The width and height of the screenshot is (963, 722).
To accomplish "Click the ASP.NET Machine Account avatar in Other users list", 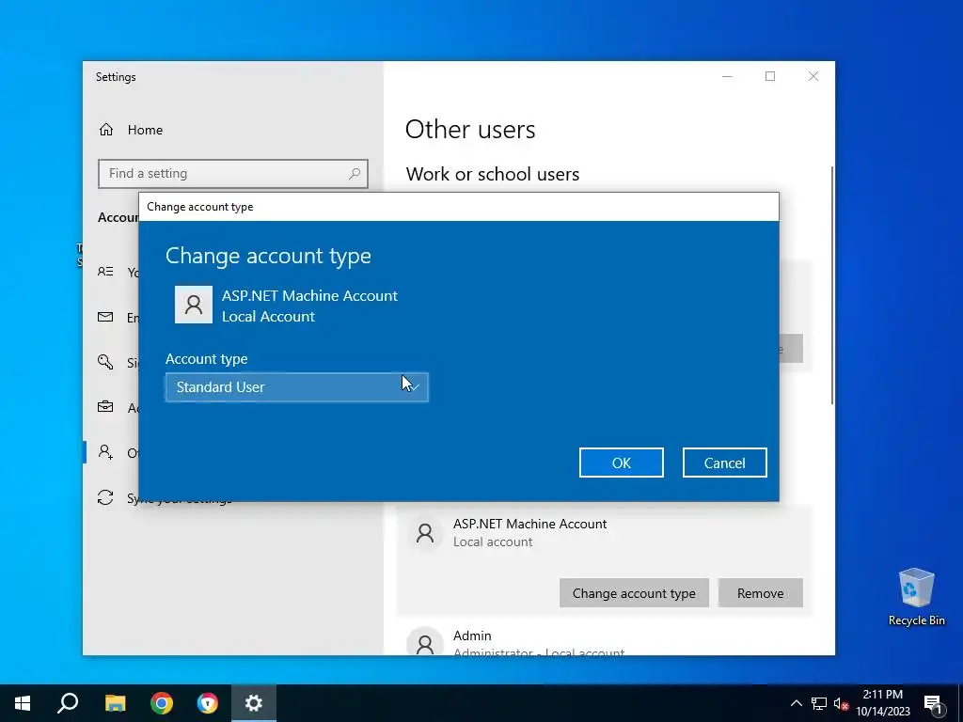I will click(425, 533).
